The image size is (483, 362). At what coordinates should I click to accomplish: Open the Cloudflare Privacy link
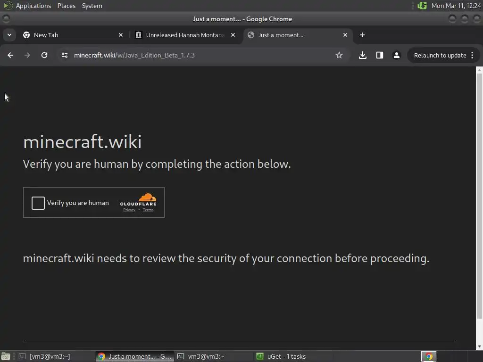pos(129,210)
